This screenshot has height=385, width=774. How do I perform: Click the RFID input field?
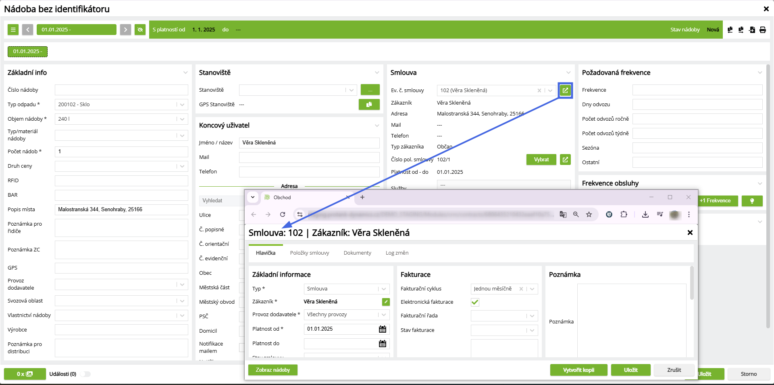[x=121, y=181]
